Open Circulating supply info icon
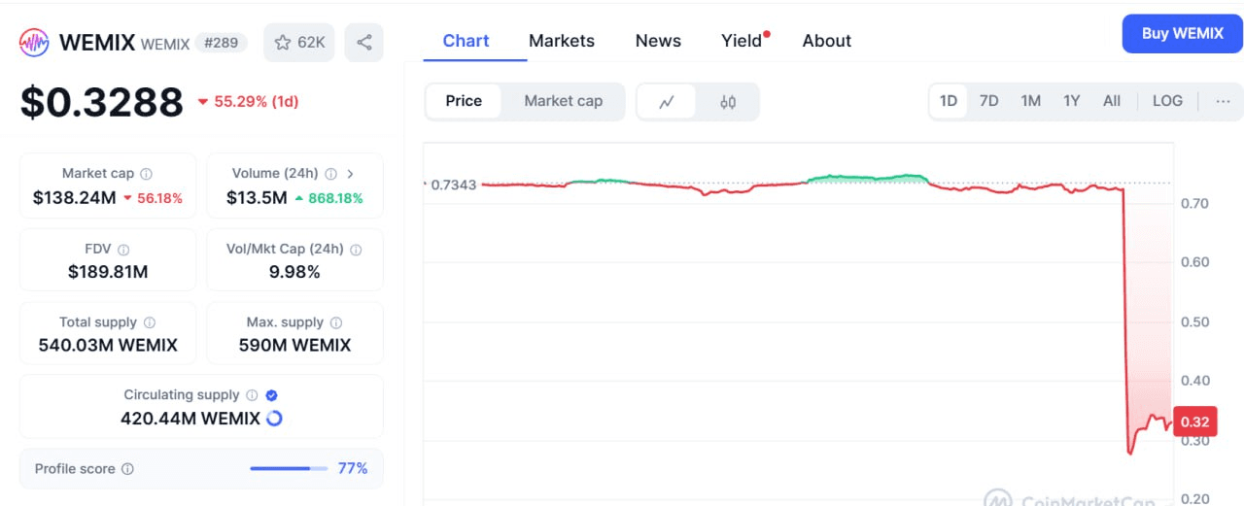The width and height of the screenshot is (1244, 506). point(252,395)
